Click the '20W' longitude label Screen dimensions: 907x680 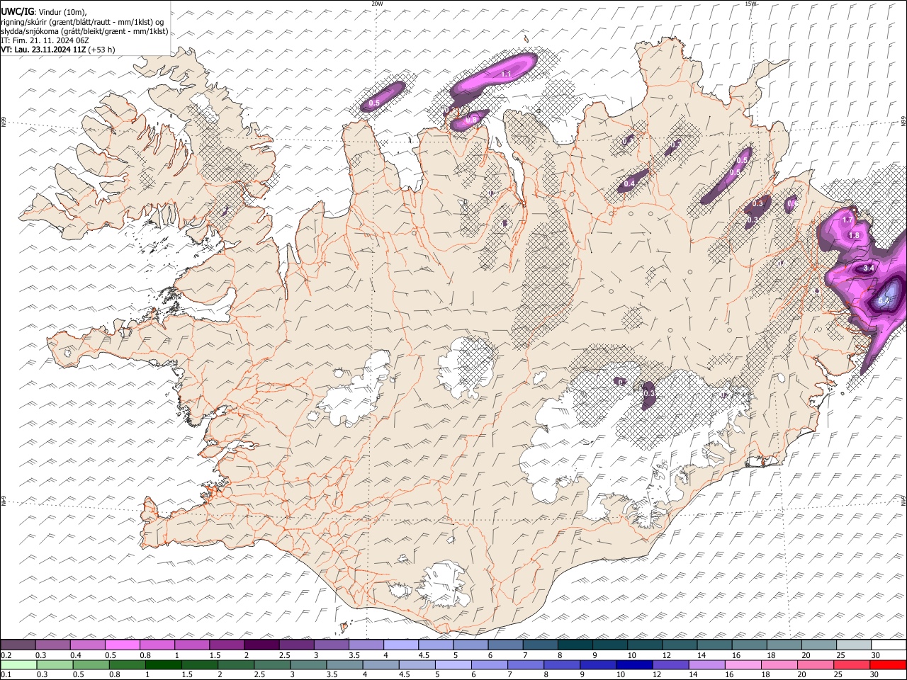point(377,4)
